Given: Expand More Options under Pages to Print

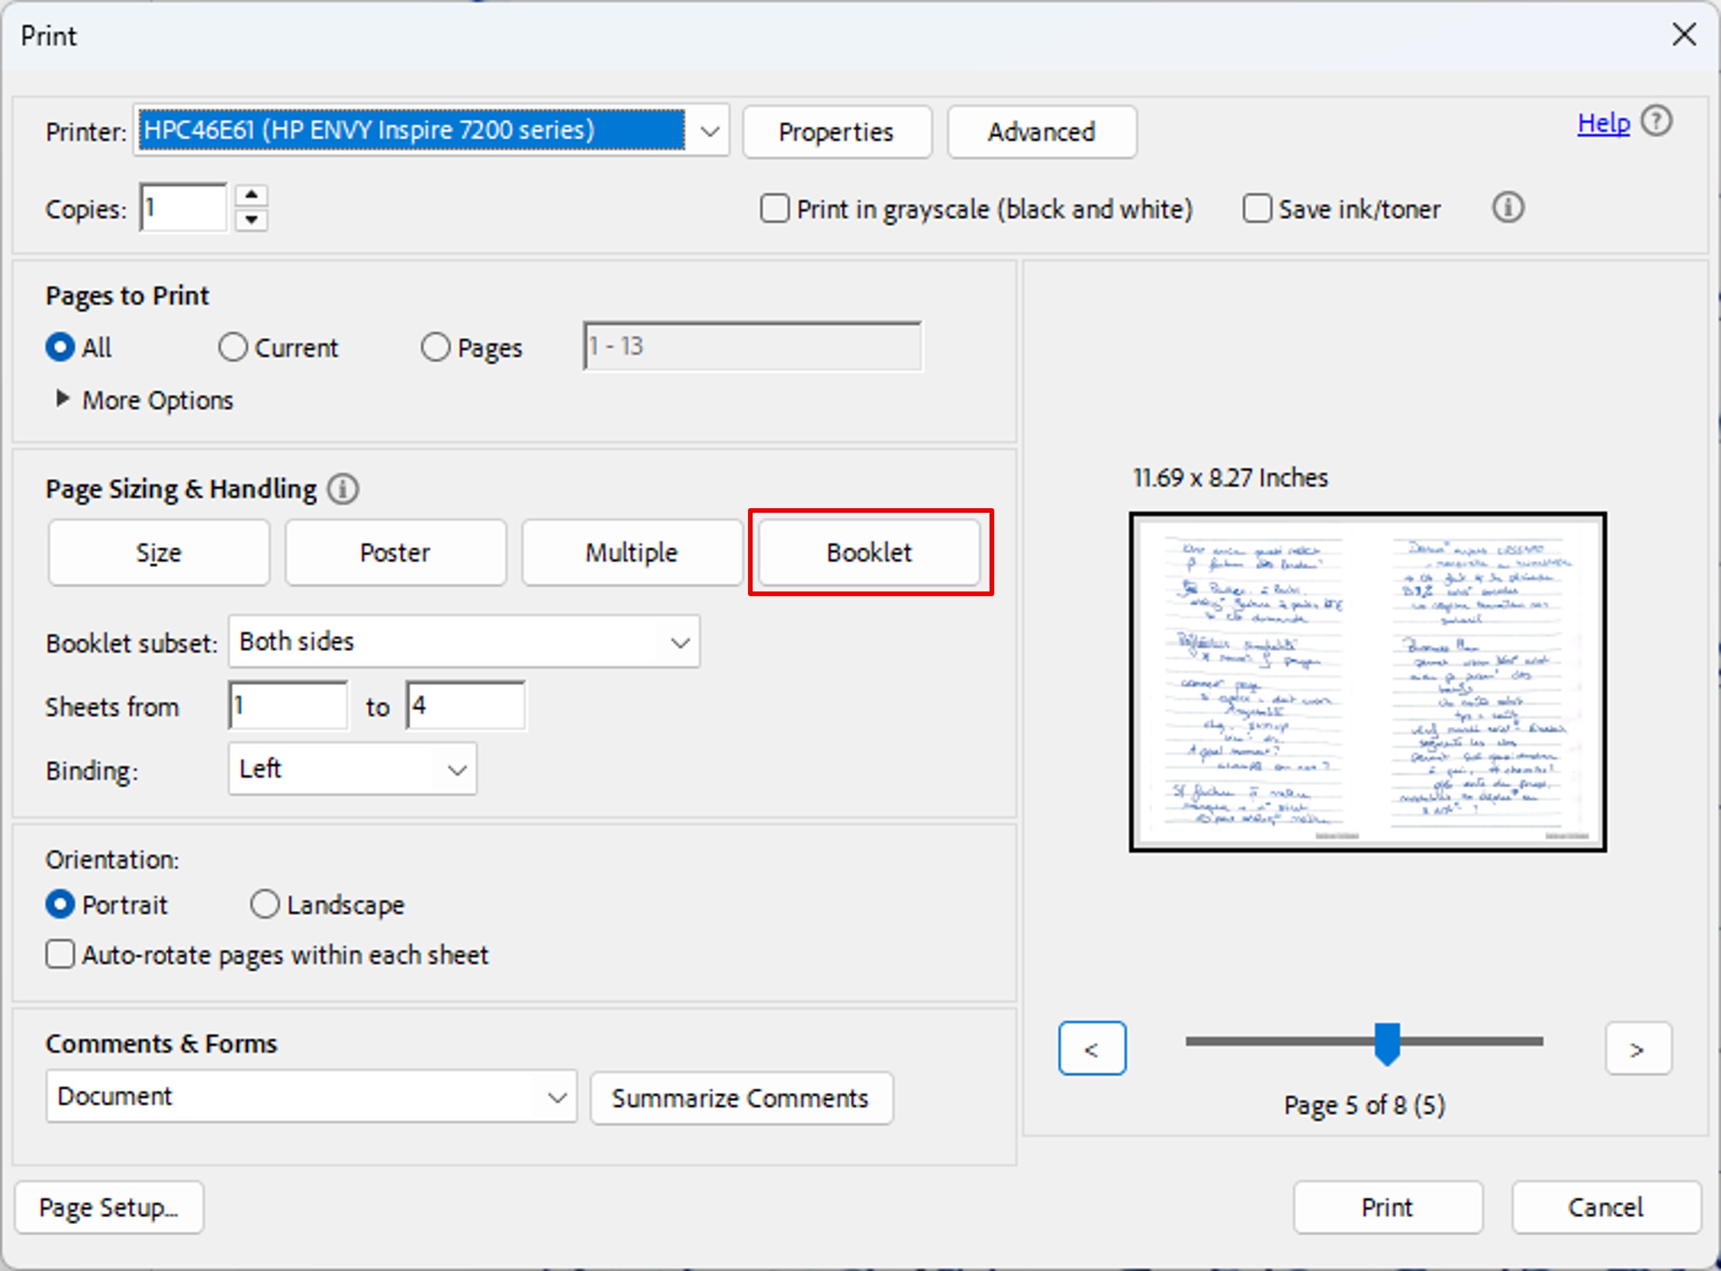Looking at the screenshot, I should coord(63,398).
